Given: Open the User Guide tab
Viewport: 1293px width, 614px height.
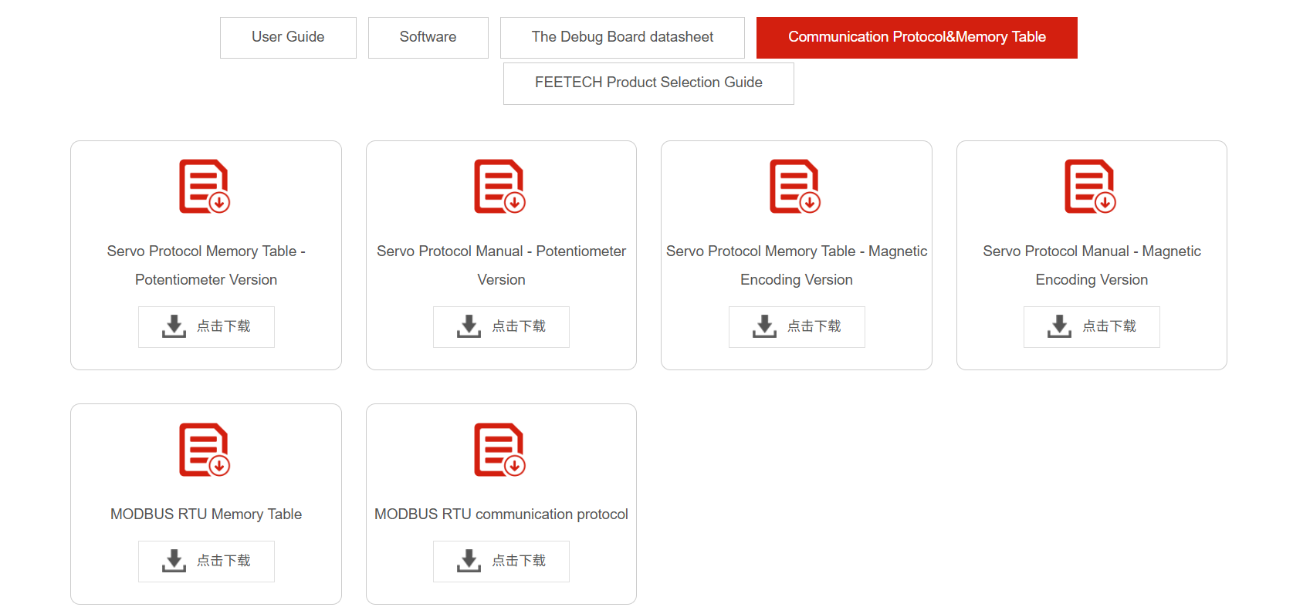Looking at the screenshot, I should [x=288, y=38].
